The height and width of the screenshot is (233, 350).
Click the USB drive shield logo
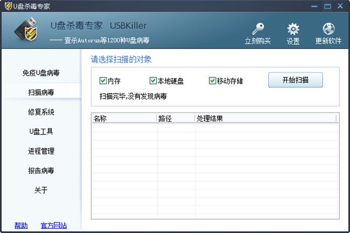[x=26, y=29]
